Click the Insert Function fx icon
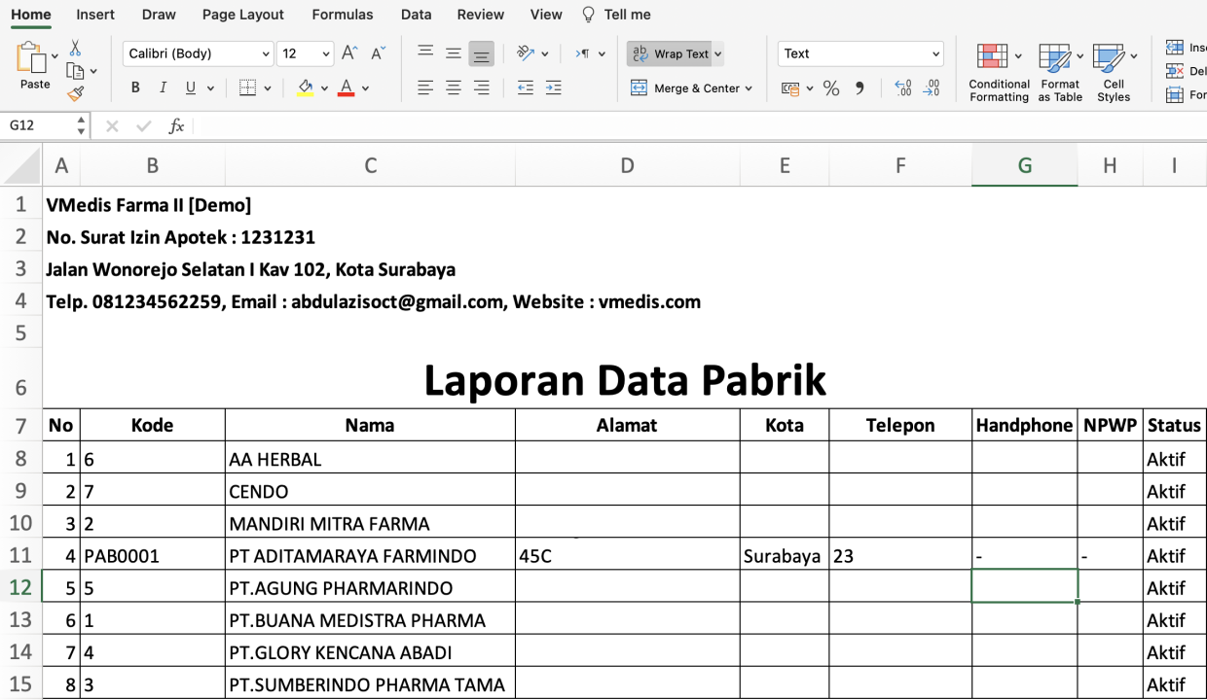Screen dimensions: 1207x700 coord(176,126)
